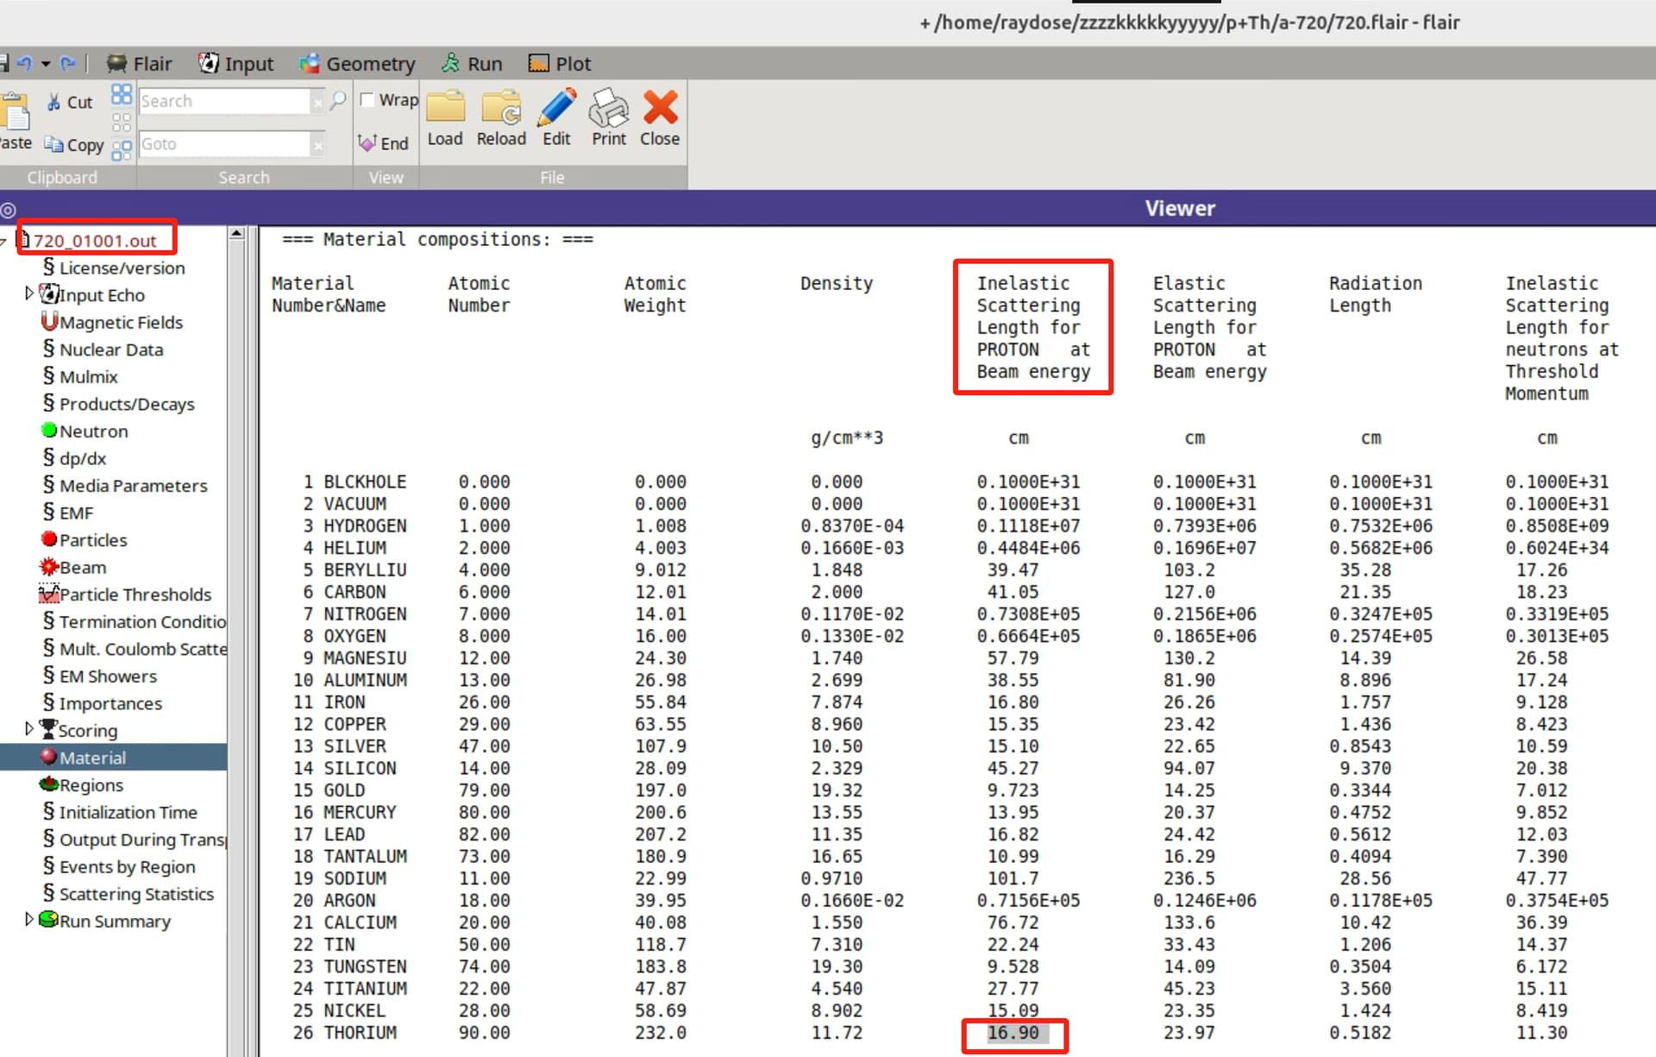Load an output file
The image size is (1656, 1057).
click(x=445, y=118)
